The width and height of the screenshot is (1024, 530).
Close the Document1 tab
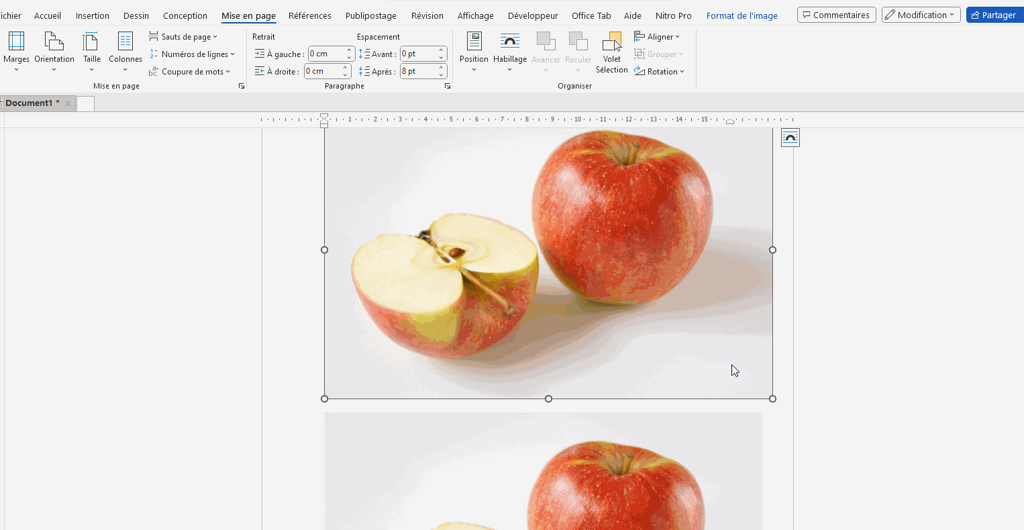click(x=68, y=103)
